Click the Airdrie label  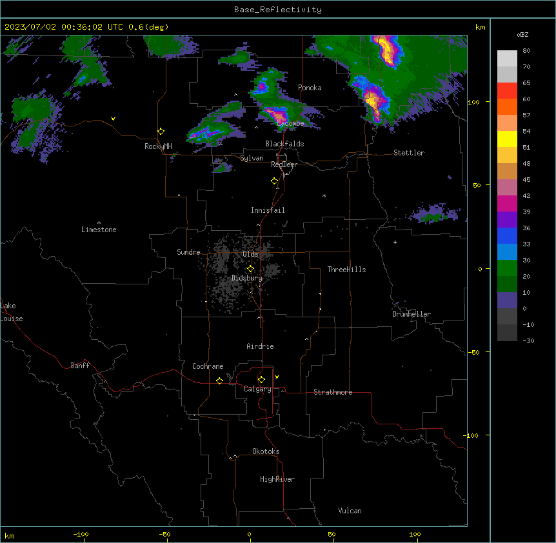(x=260, y=346)
